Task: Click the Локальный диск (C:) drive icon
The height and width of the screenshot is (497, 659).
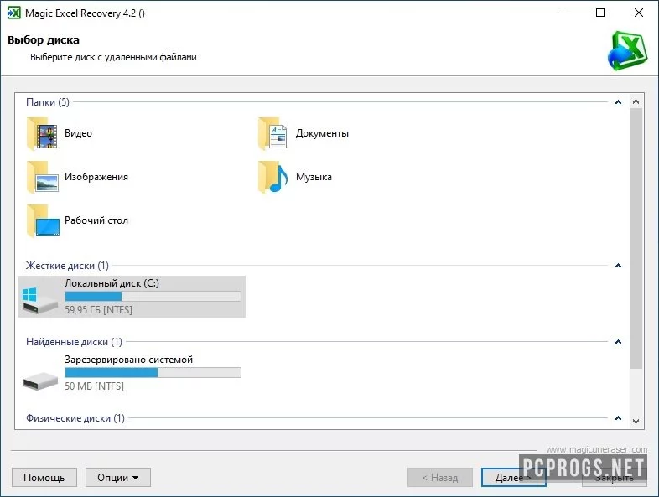Action: point(39,300)
